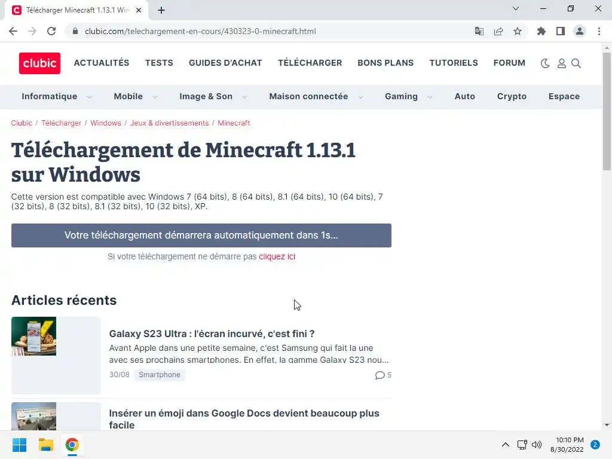Open Chrome's three-dot menu

[599, 31]
